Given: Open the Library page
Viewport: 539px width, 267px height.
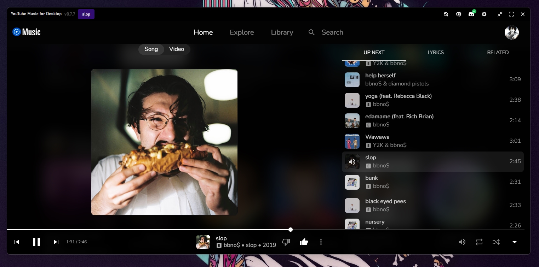Looking at the screenshot, I should pos(282,32).
